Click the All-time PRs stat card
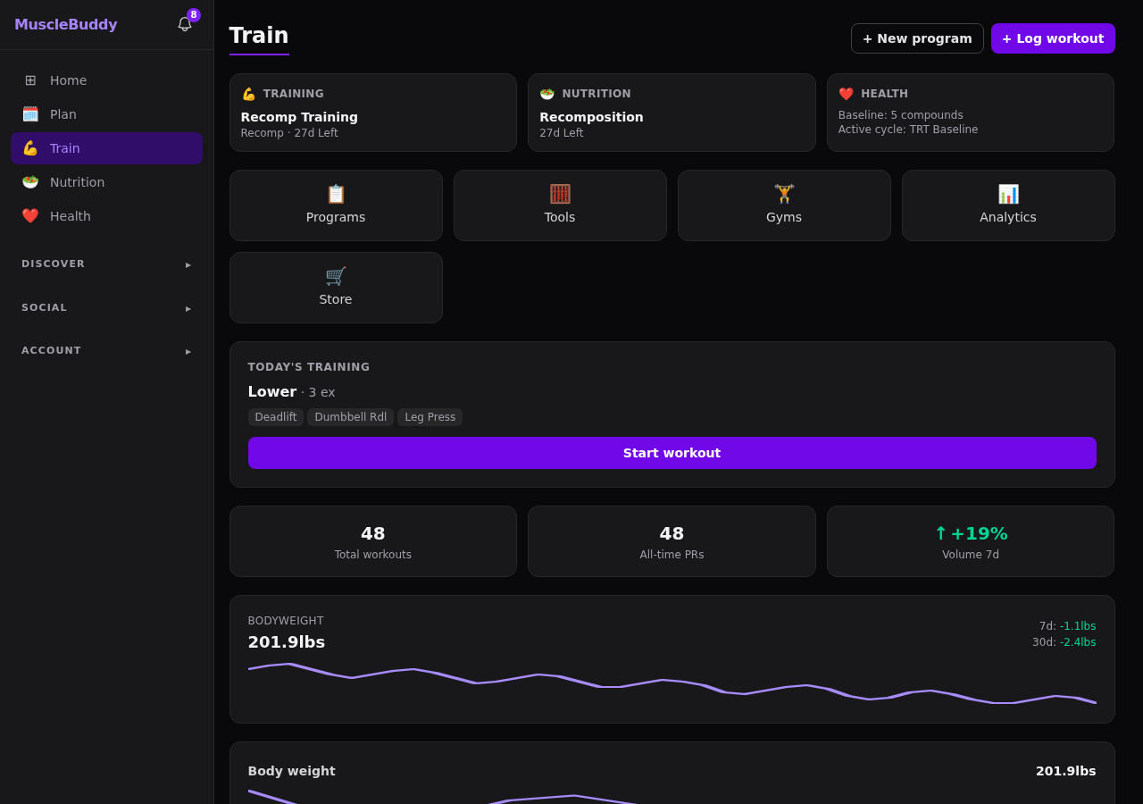 [x=672, y=541]
